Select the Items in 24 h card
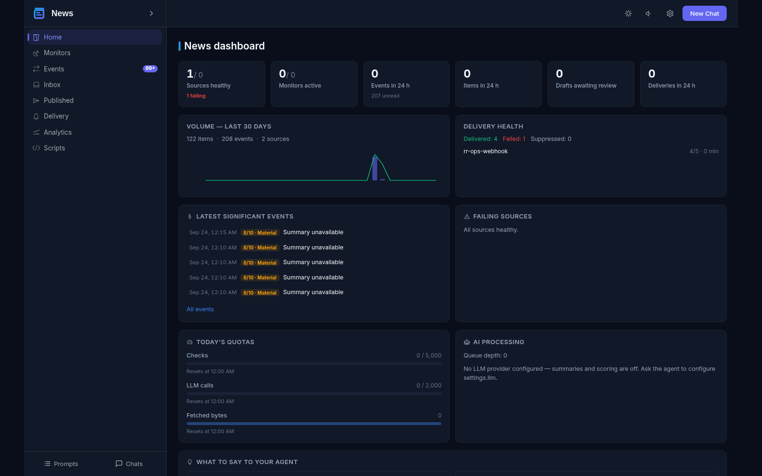Viewport: 762px width, 476px height. coord(499,84)
